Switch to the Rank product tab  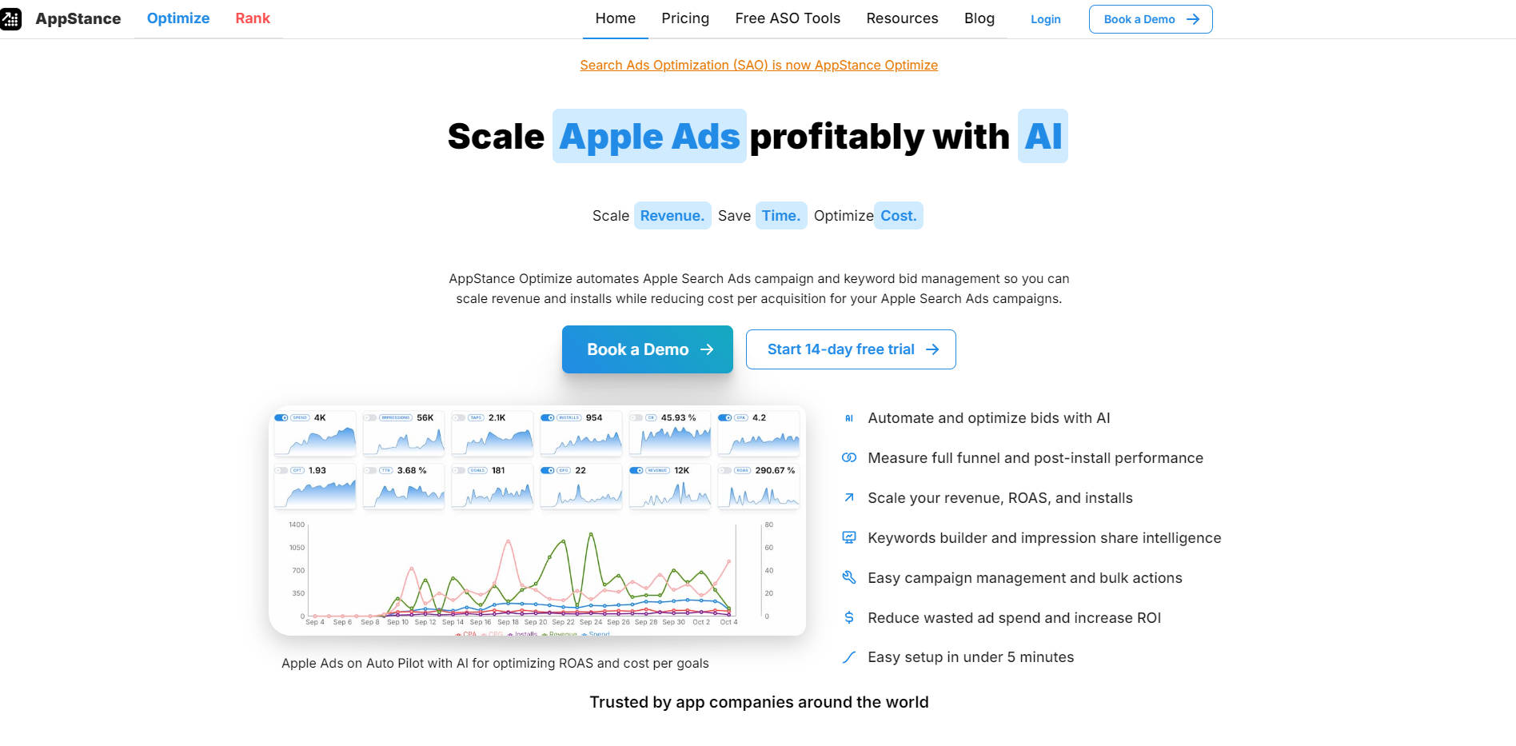pyautogui.click(x=253, y=18)
